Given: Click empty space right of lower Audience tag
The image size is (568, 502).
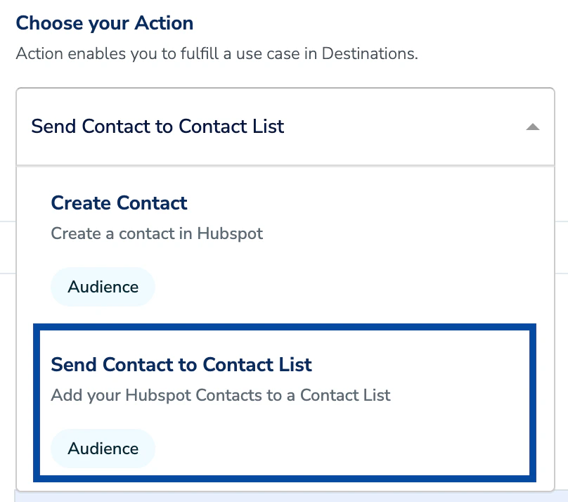Looking at the screenshot, I should tap(326, 449).
